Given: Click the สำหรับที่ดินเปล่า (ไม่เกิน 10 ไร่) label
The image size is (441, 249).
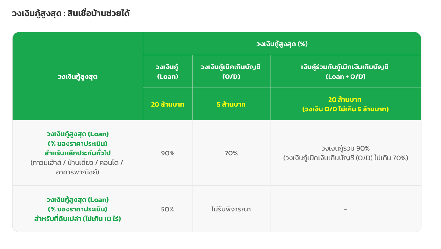Looking at the screenshot, I should [x=78, y=219].
